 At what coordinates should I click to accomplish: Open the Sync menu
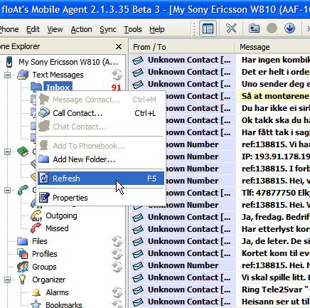pos(108,29)
